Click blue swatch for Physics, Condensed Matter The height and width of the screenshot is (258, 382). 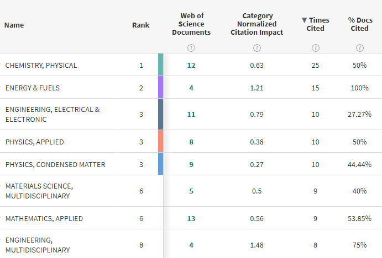(x=160, y=164)
